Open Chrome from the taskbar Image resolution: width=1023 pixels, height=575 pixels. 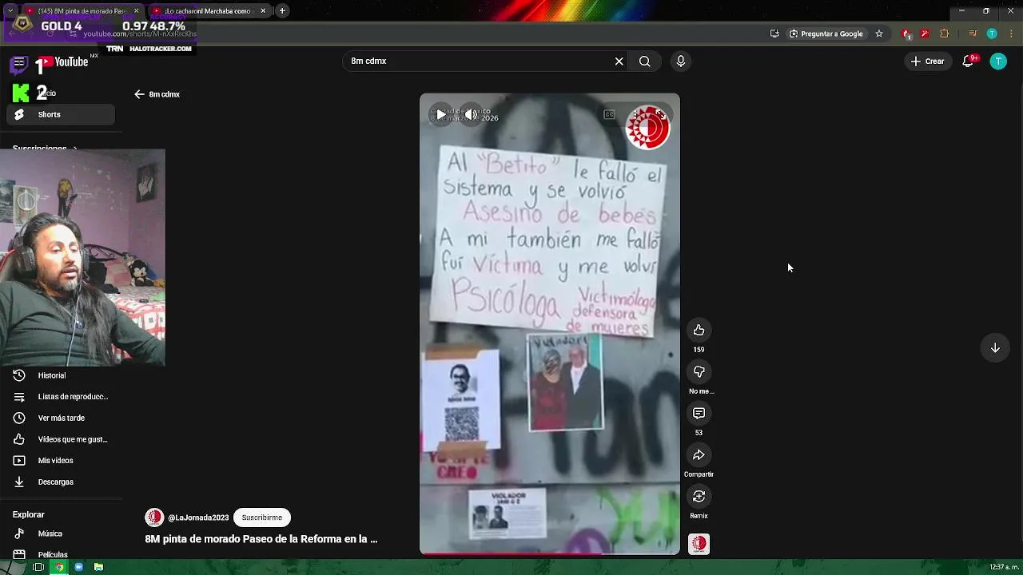pyautogui.click(x=58, y=567)
